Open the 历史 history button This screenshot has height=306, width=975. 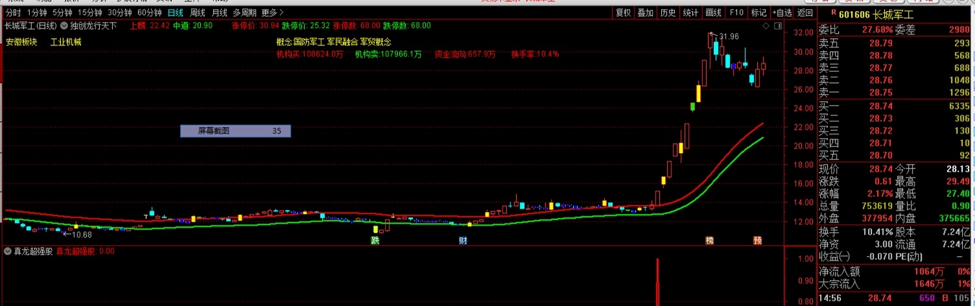click(668, 12)
